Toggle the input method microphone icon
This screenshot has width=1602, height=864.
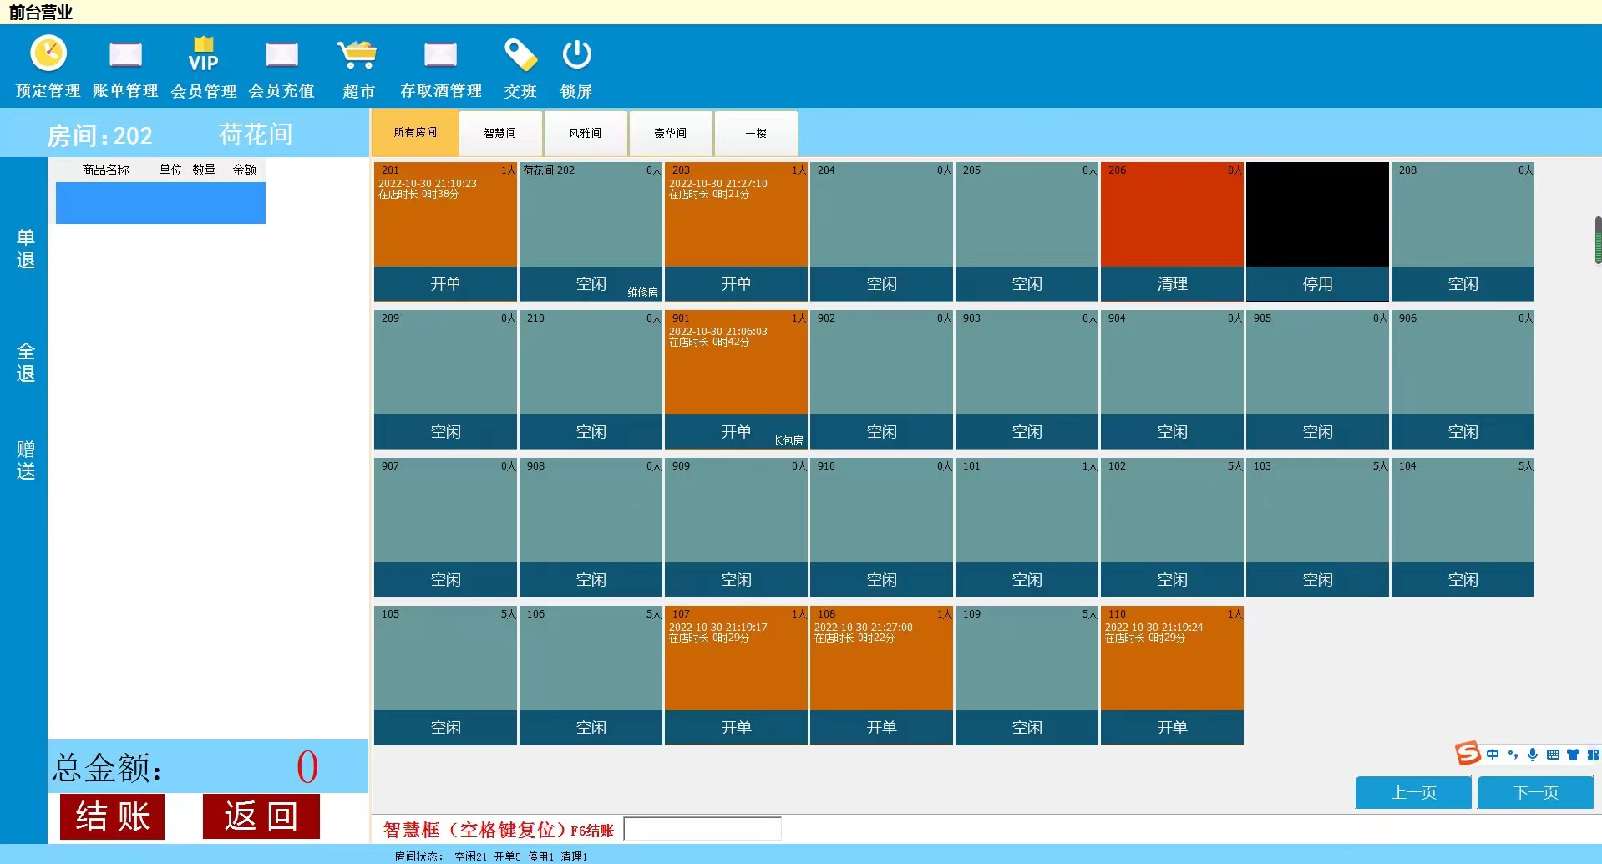(1533, 755)
